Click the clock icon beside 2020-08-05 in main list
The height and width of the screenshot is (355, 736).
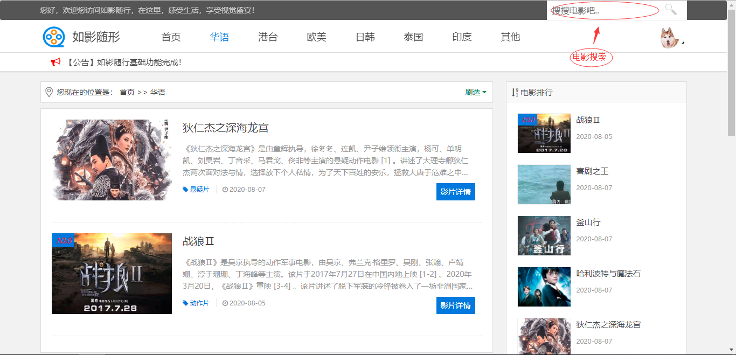point(225,303)
